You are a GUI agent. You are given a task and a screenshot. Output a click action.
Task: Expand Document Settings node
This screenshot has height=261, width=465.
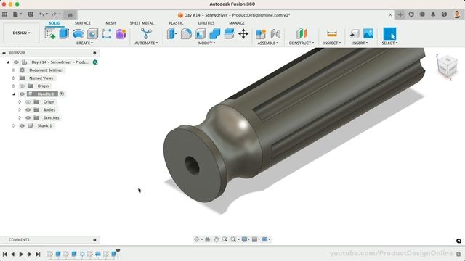pos(14,70)
